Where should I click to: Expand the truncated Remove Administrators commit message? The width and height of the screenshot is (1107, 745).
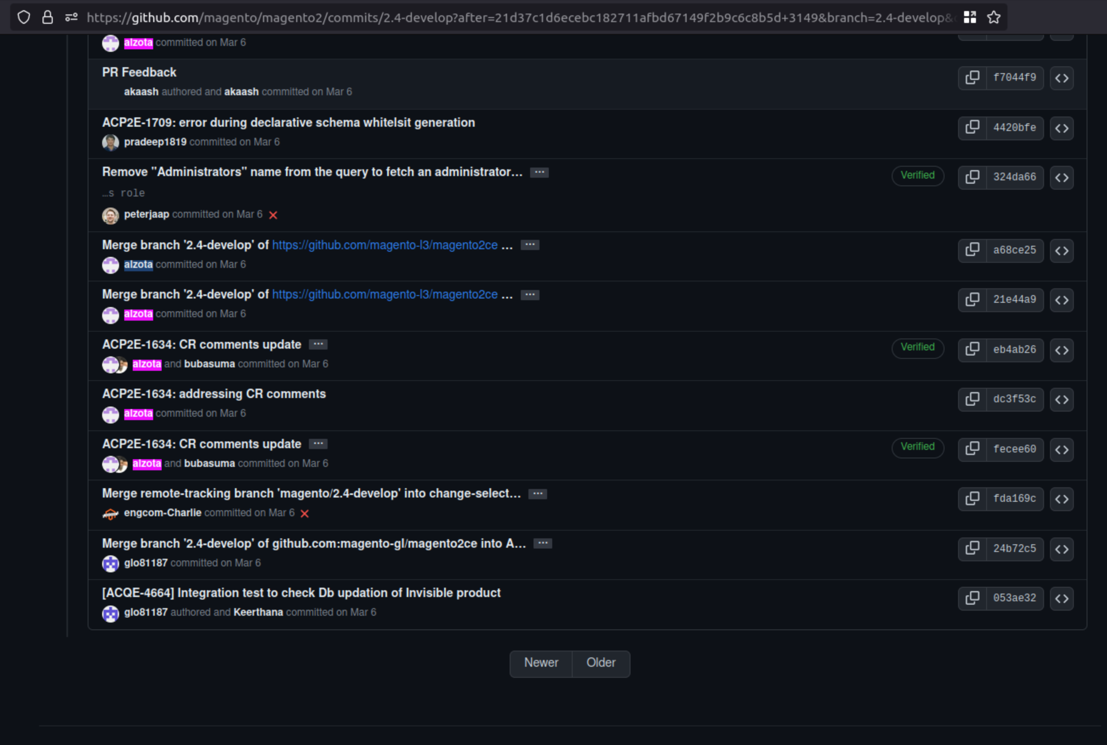pos(539,172)
